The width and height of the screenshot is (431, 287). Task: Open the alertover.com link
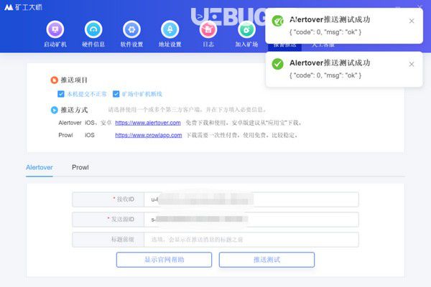148,123
